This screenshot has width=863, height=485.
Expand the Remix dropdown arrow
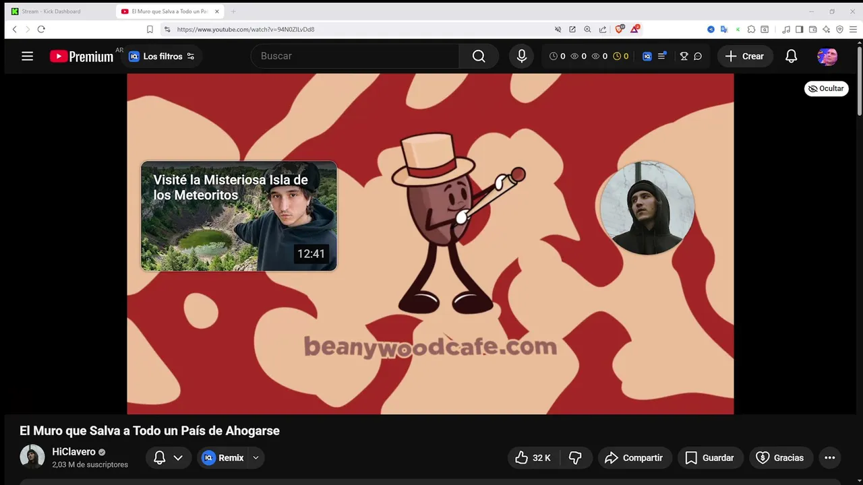click(256, 457)
